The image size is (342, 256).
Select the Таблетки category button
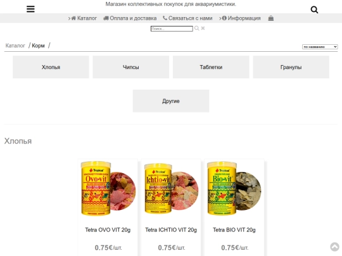click(211, 67)
